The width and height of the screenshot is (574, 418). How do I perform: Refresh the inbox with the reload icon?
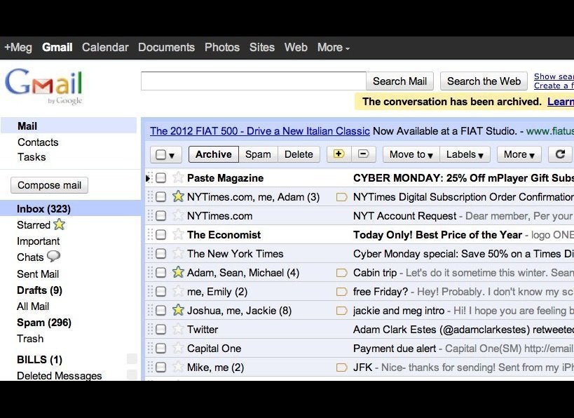pos(560,154)
